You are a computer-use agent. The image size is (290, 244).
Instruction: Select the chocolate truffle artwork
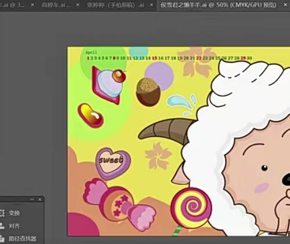[x=148, y=92]
